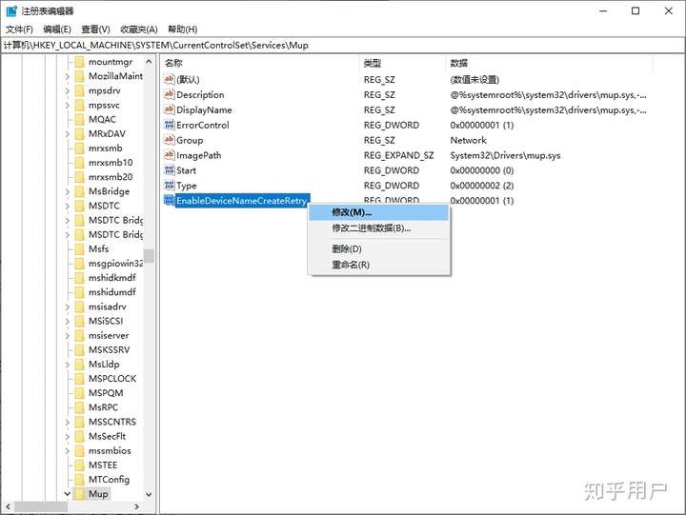Click the registry path address bar
Screen dimensions: 686x515
(x=343, y=45)
